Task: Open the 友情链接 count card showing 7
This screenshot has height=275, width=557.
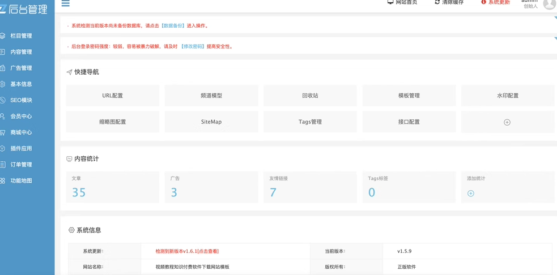Action: click(310, 187)
